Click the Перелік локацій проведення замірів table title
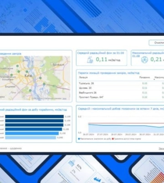164x183 pixels. click(109, 73)
